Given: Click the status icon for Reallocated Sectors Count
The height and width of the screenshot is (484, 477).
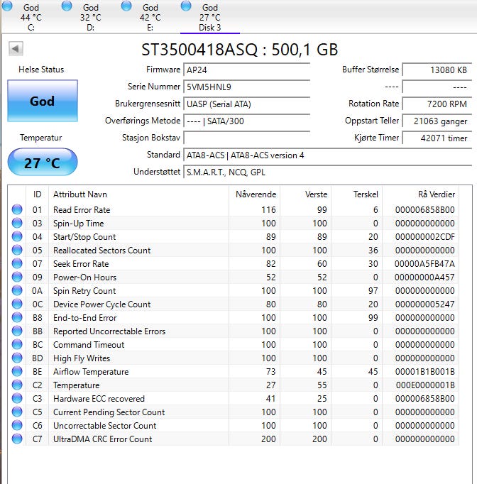Looking at the screenshot, I should 17,251.
